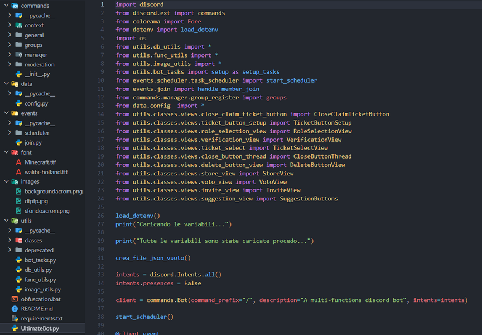Click 'Caricando le variabili...' string
The image size is (482, 335).
[x=182, y=224]
